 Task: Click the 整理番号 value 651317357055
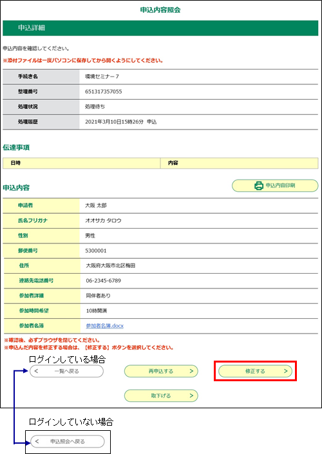tap(104, 91)
